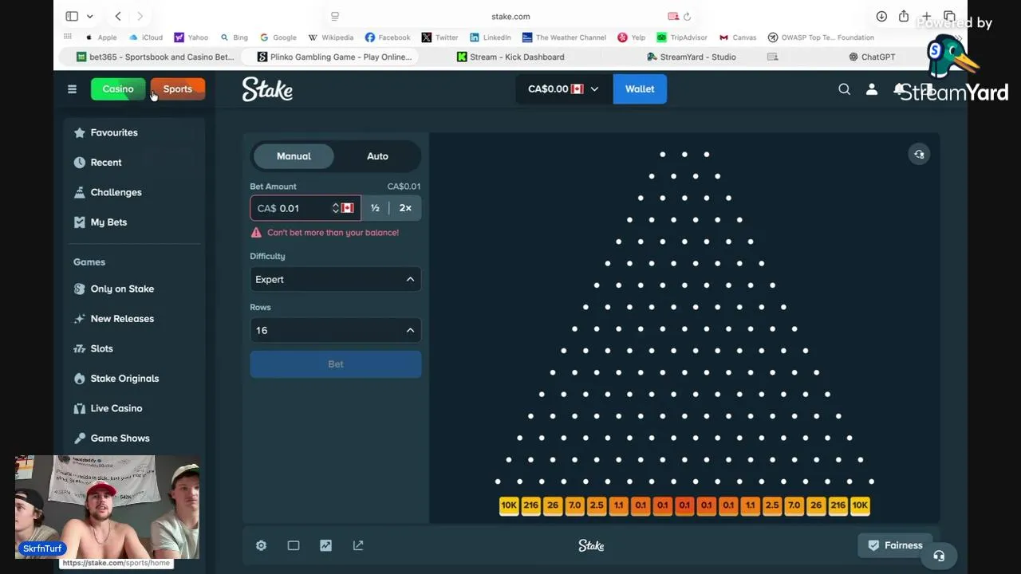Open live stats chart icon

click(325, 545)
